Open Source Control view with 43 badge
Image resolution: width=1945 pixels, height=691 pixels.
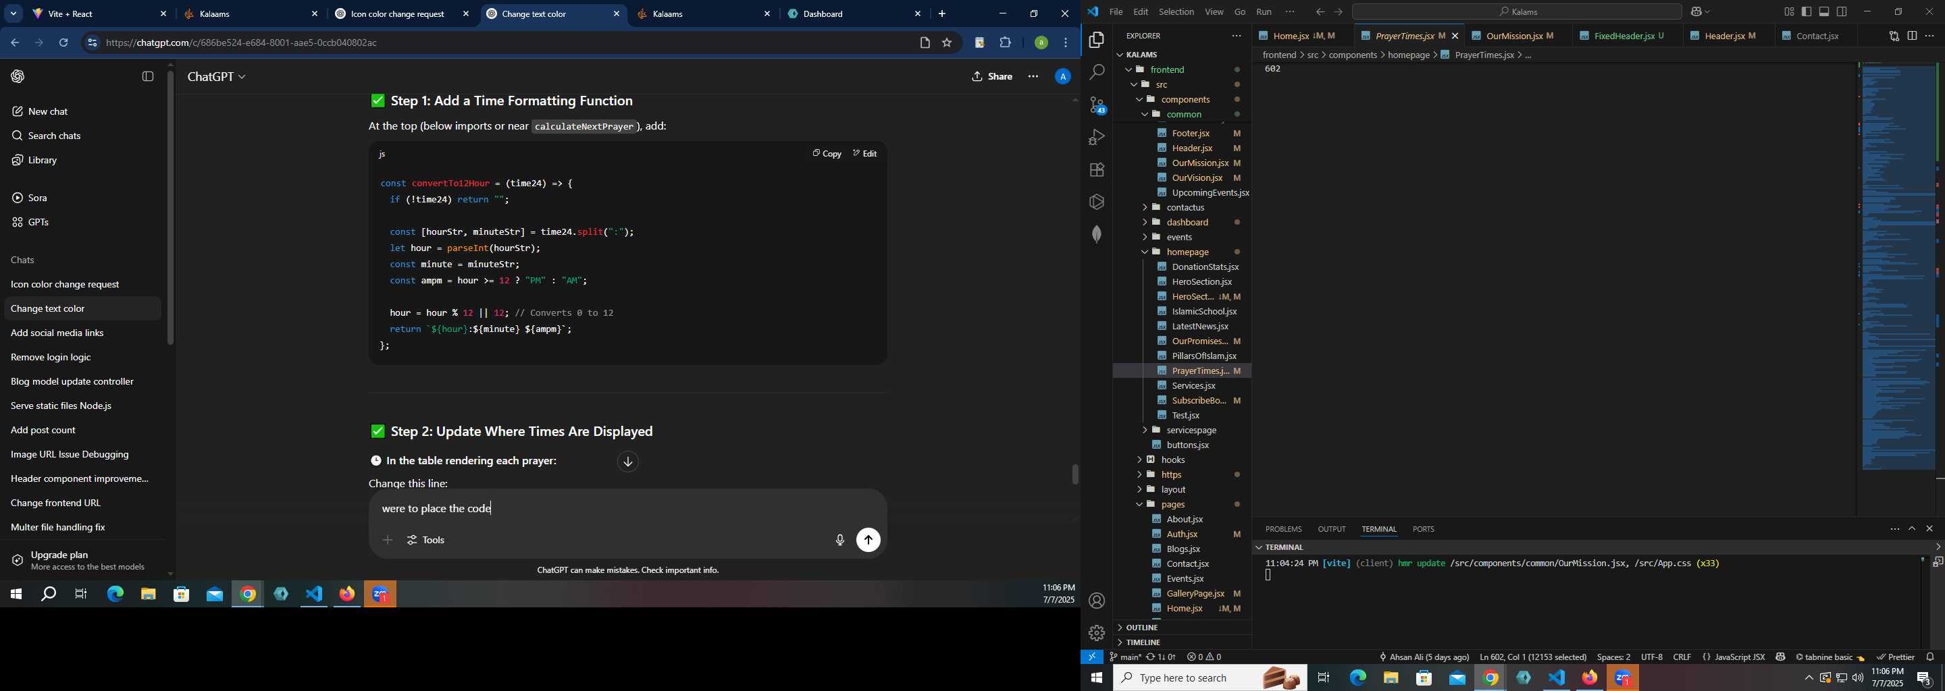(x=1096, y=105)
